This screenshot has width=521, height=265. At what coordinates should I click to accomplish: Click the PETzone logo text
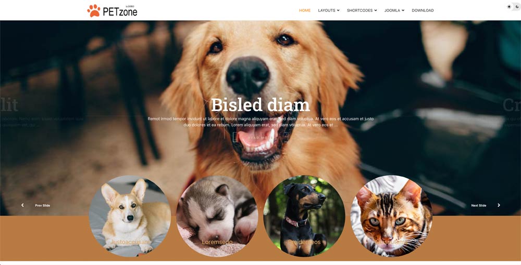[120, 12]
